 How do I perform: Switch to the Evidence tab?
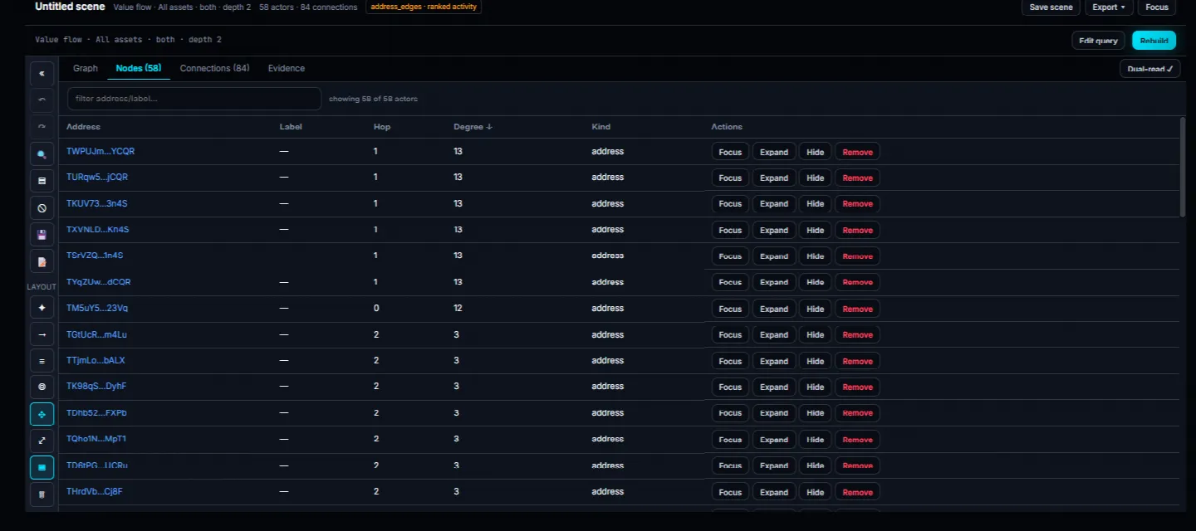[287, 68]
